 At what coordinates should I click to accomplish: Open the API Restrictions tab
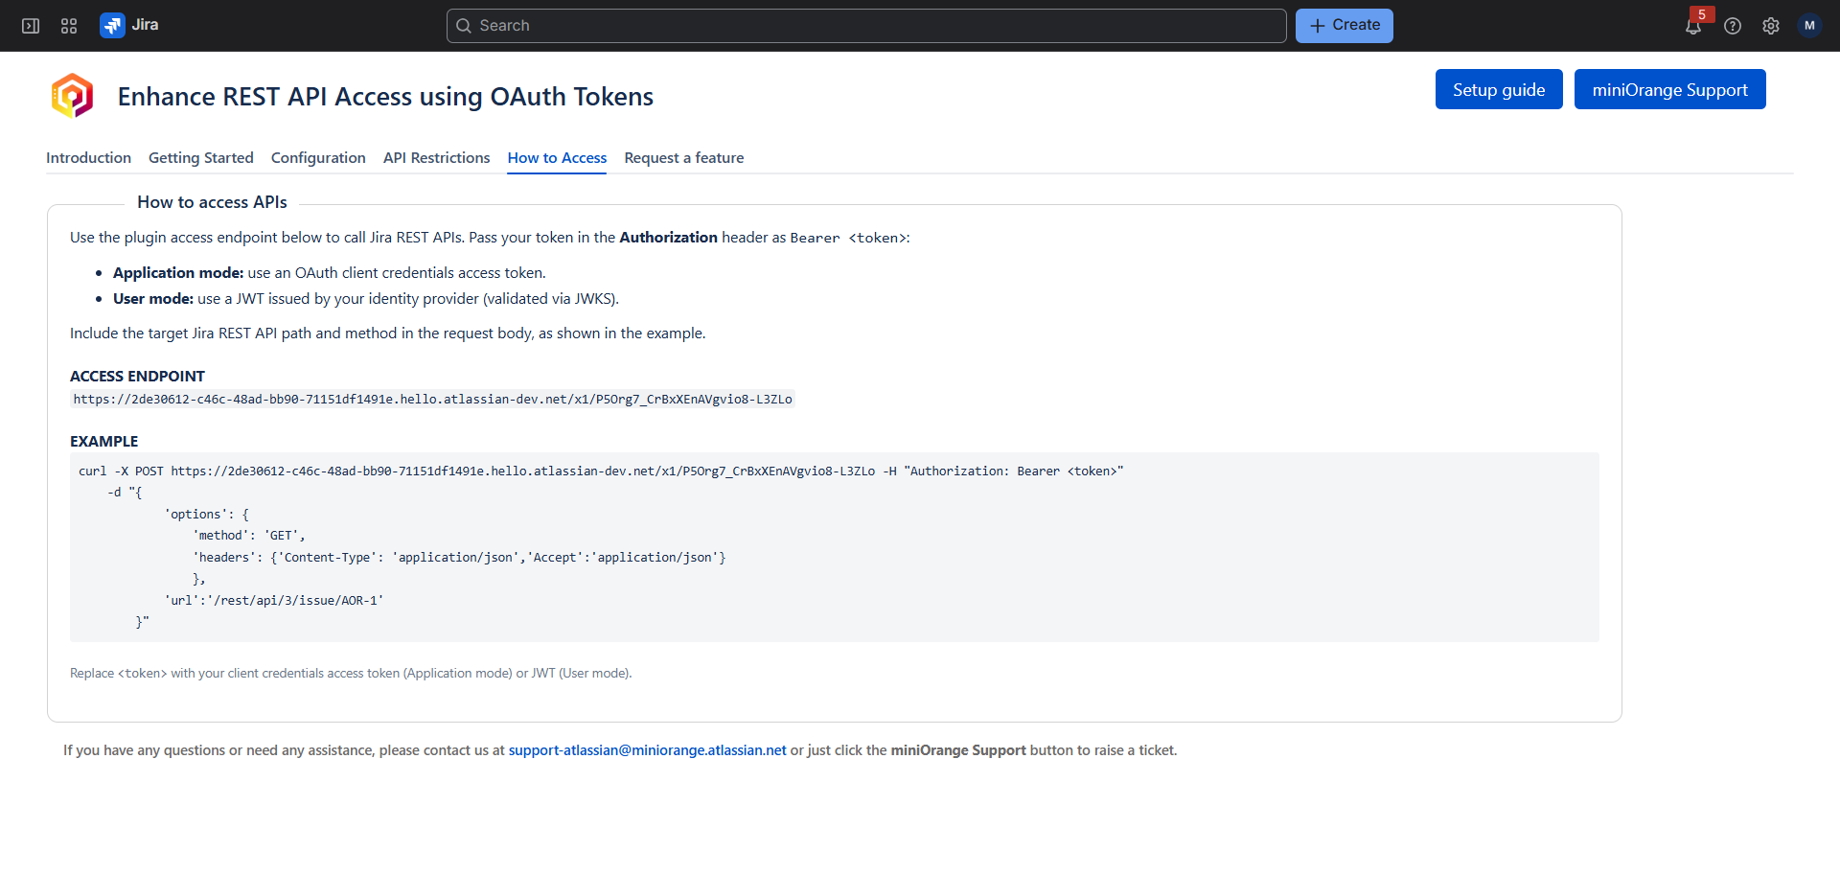coord(436,157)
